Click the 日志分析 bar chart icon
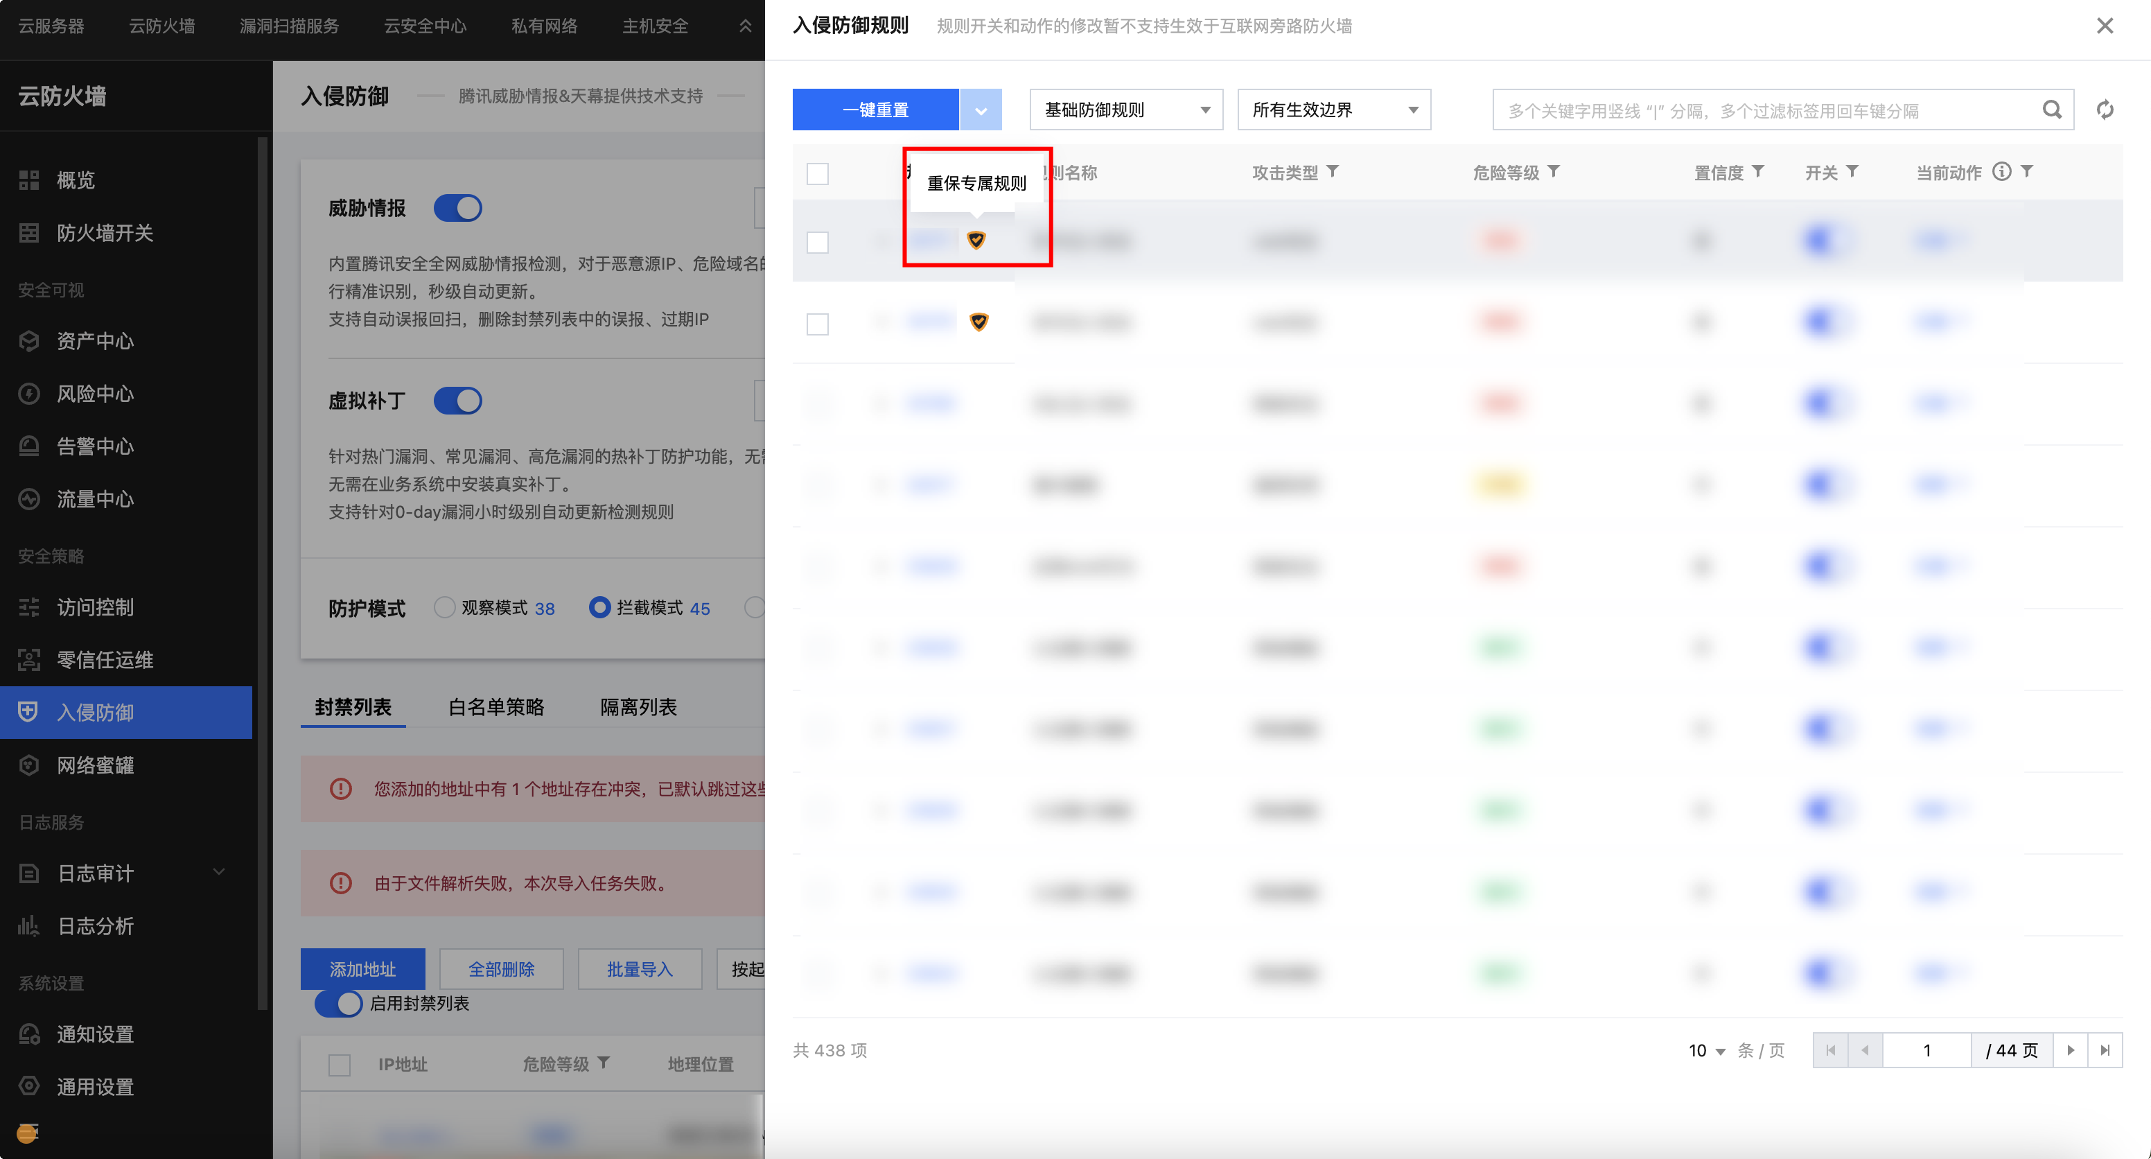This screenshot has width=2151, height=1159. pos(29,926)
